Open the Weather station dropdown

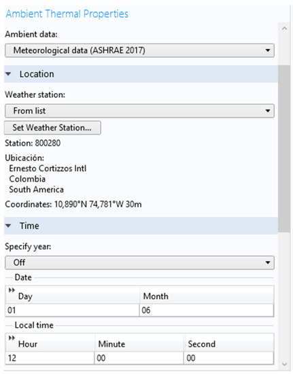click(x=140, y=111)
